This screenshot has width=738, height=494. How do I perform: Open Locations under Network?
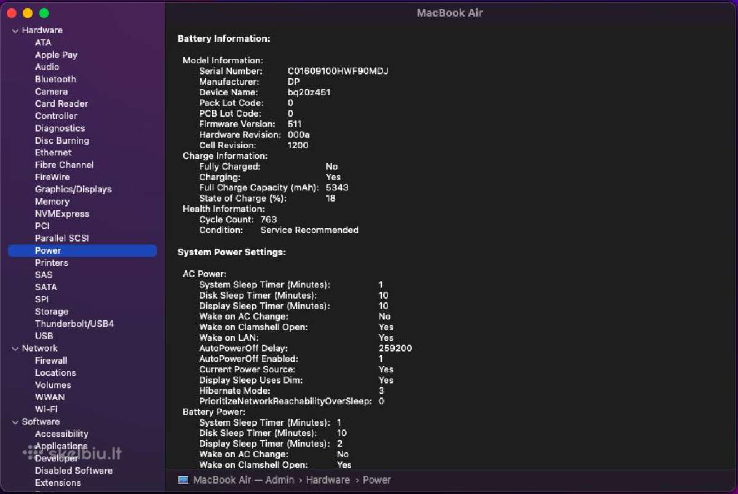[x=55, y=373]
